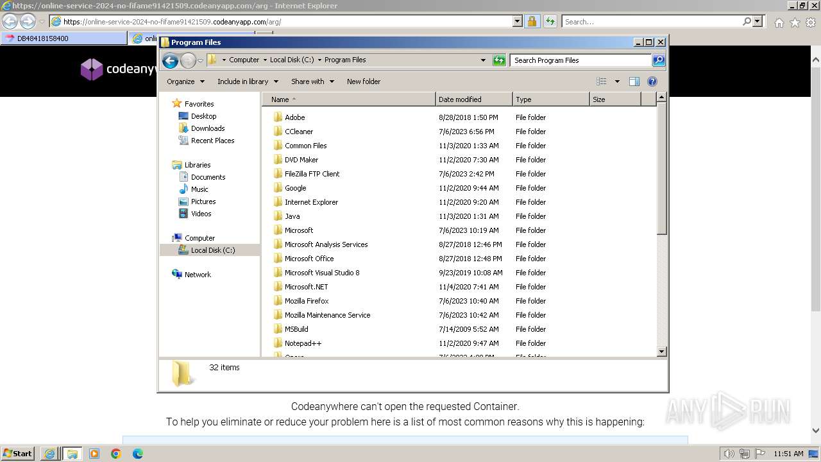Click the volume speaker tray icon
Screen dimensions: 821x462
coord(729,454)
